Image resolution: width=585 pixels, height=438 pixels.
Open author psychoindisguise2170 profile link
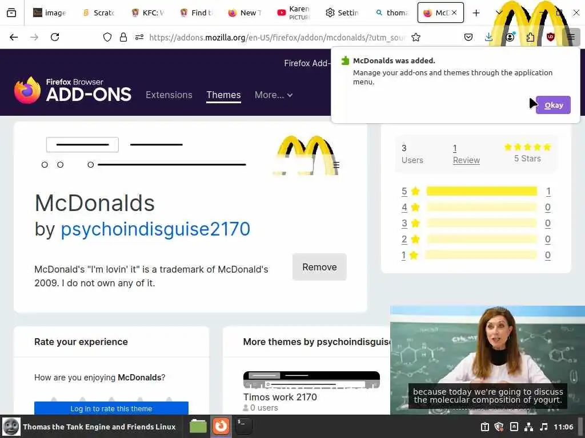click(x=155, y=229)
